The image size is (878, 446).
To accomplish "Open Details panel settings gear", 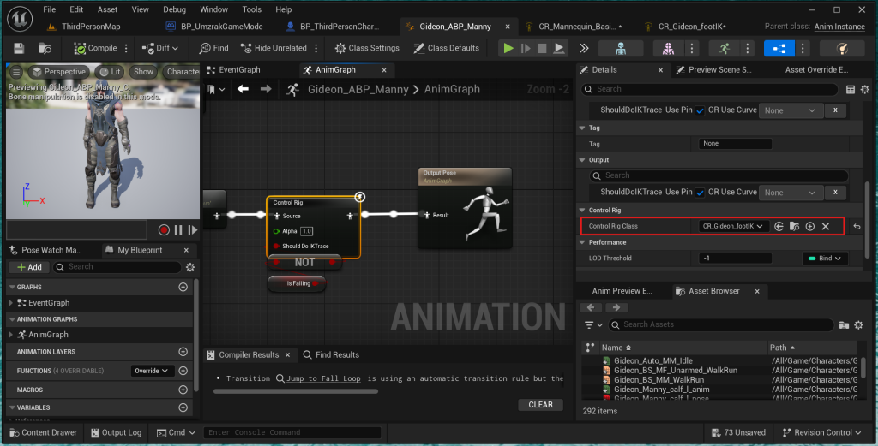I will 864,89.
